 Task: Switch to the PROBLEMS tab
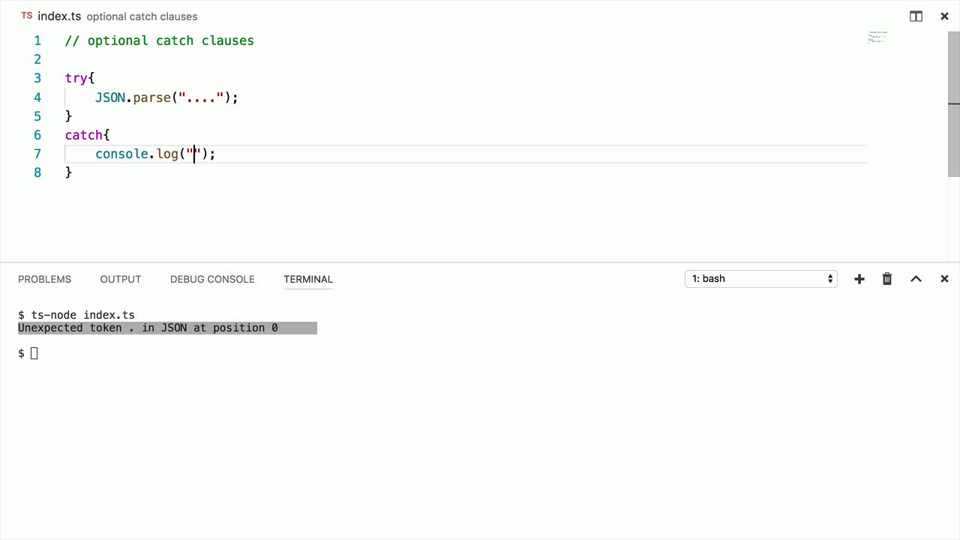[x=44, y=279]
